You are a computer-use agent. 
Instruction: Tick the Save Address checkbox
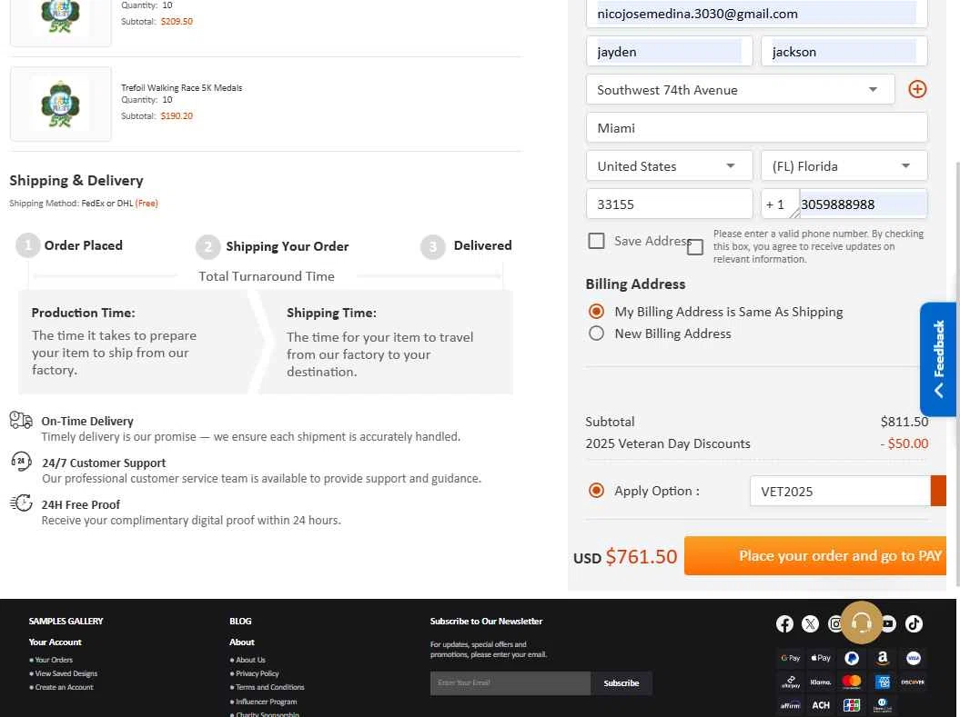pyautogui.click(x=596, y=241)
